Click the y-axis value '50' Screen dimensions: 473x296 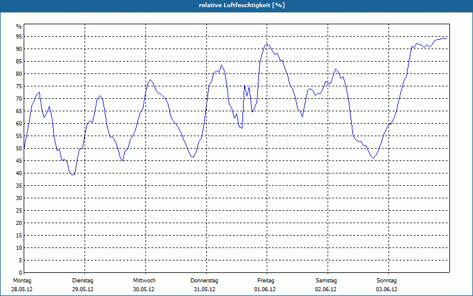(x=19, y=149)
